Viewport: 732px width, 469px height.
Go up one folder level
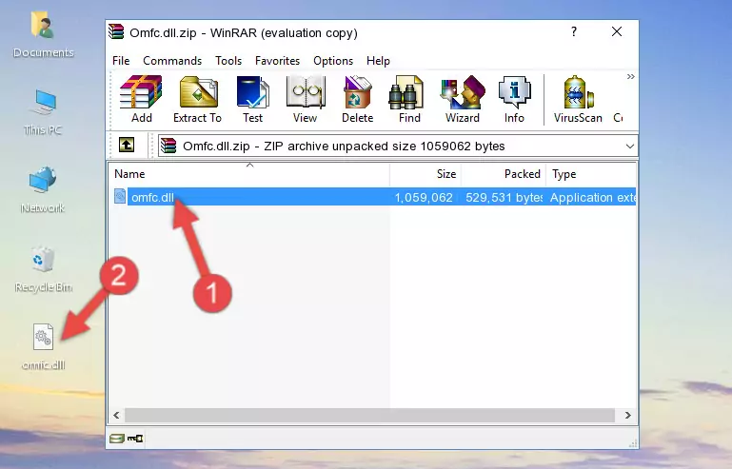tap(127, 146)
